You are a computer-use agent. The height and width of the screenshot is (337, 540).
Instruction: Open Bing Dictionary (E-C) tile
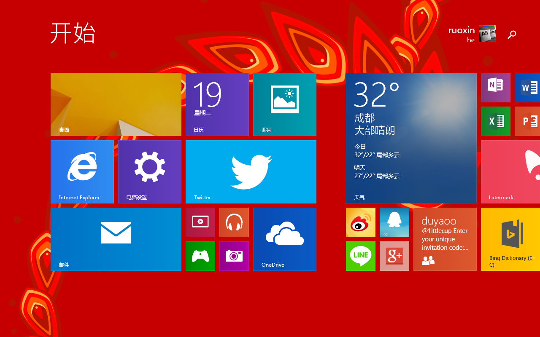pyautogui.click(x=510, y=239)
